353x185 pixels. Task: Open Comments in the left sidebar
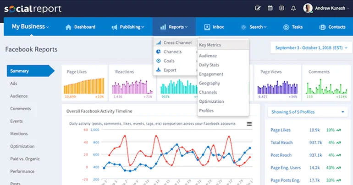[x=20, y=109]
